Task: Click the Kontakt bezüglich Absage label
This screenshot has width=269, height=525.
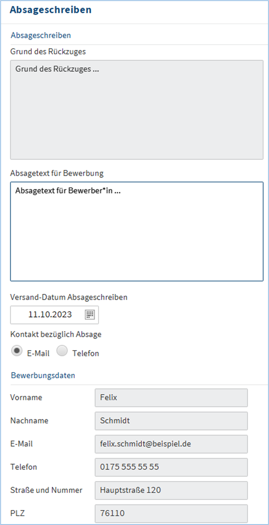Action: 56,334
